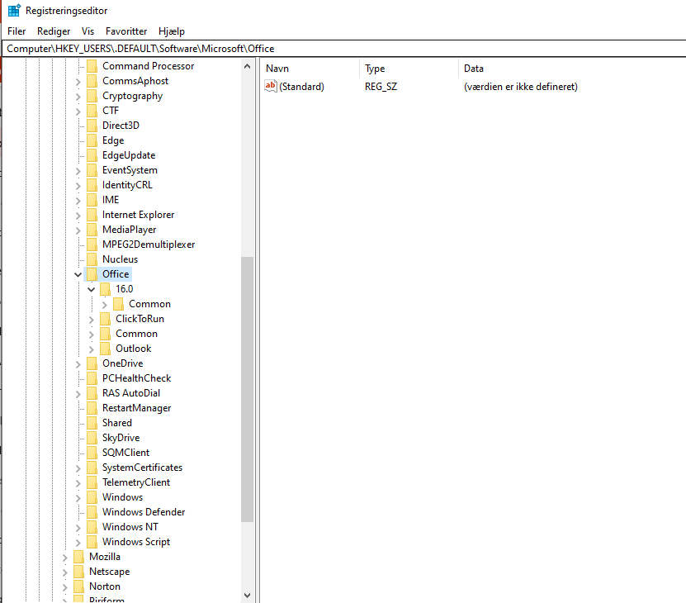Expand the Internet Explorer key
This screenshot has width=686, height=603.
tap(78, 216)
